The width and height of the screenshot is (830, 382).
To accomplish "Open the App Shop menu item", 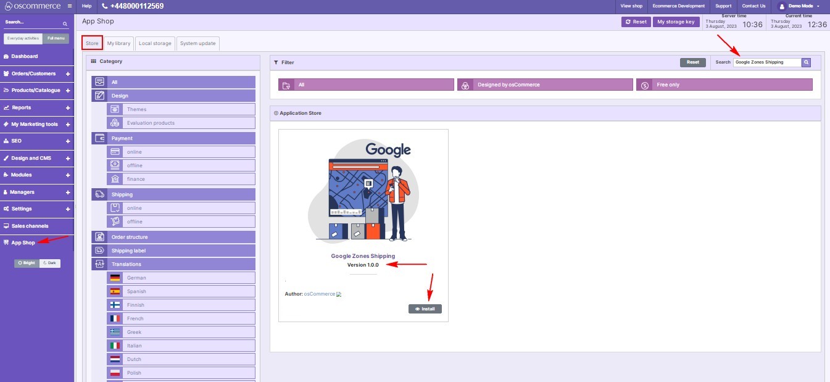I will point(37,243).
